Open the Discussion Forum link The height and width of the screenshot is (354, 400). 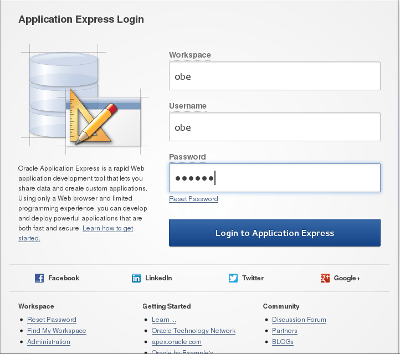point(299,320)
